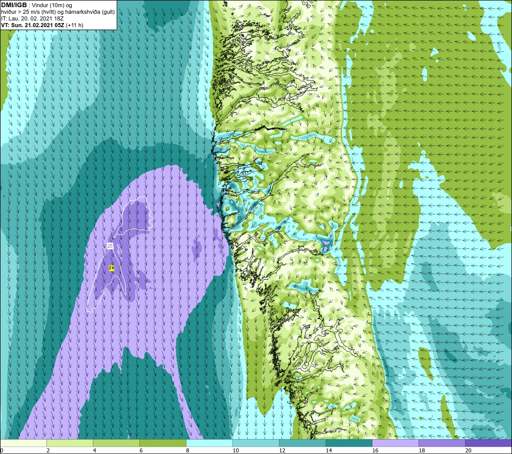
Task: Click the legend scale value 16
Action: tap(375, 450)
